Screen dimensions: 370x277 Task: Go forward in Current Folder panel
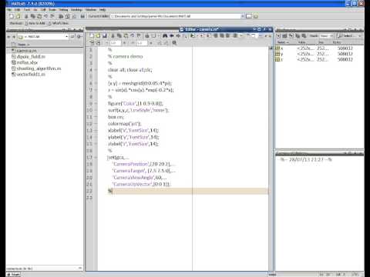point(14,37)
